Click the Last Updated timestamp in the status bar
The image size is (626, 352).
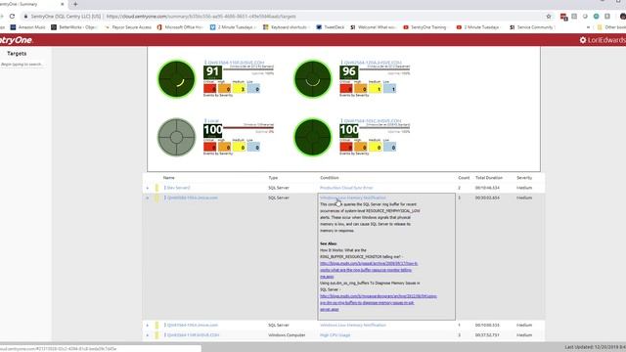[x=596, y=348]
